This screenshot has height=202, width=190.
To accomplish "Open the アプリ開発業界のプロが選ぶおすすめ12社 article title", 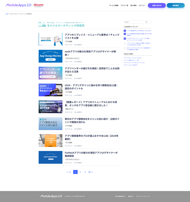I will click(92, 137).
